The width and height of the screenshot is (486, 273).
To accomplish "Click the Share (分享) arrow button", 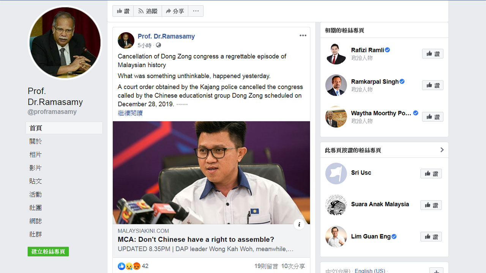I will tap(175, 11).
